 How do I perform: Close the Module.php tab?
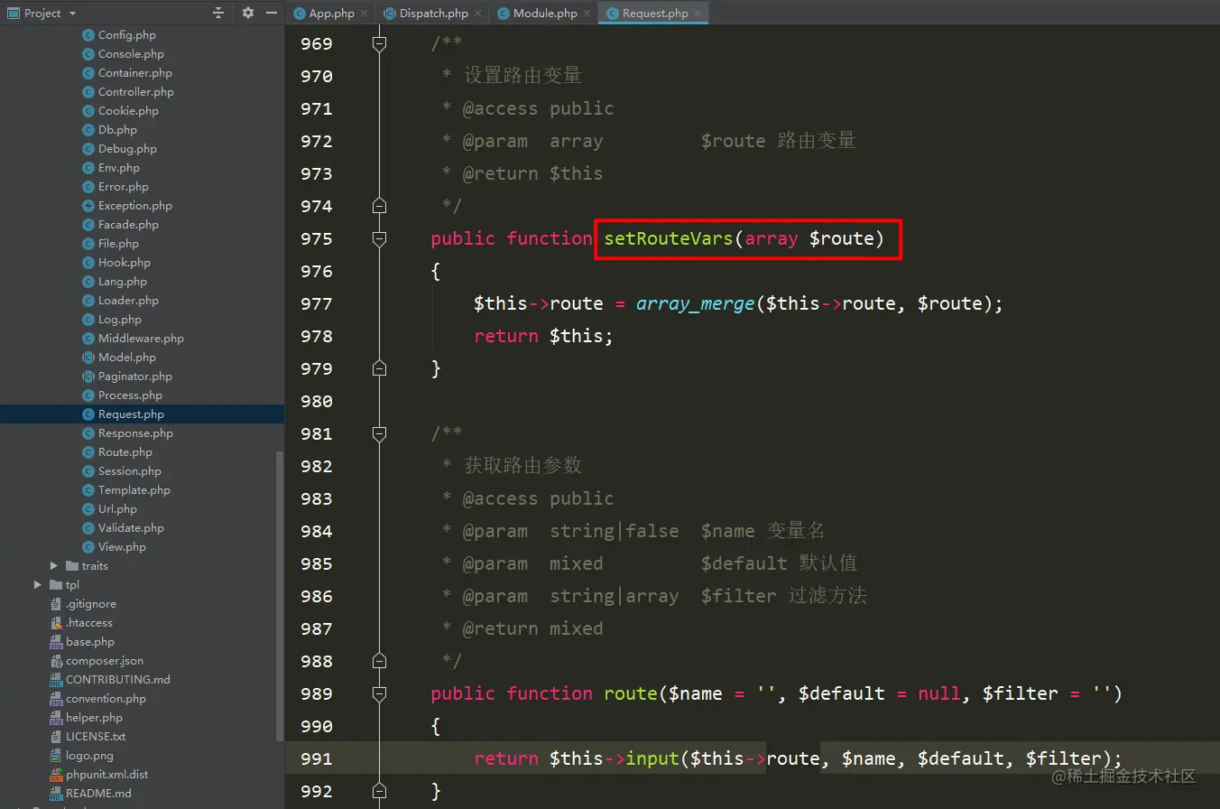[x=587, y=14]
